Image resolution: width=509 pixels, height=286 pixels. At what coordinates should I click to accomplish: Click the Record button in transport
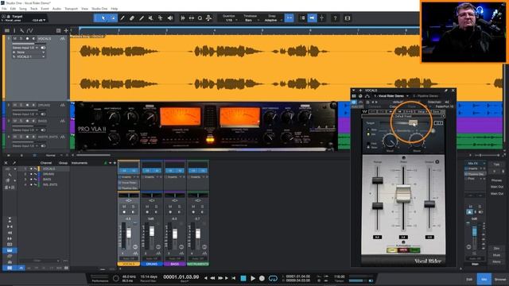[262, 278]
